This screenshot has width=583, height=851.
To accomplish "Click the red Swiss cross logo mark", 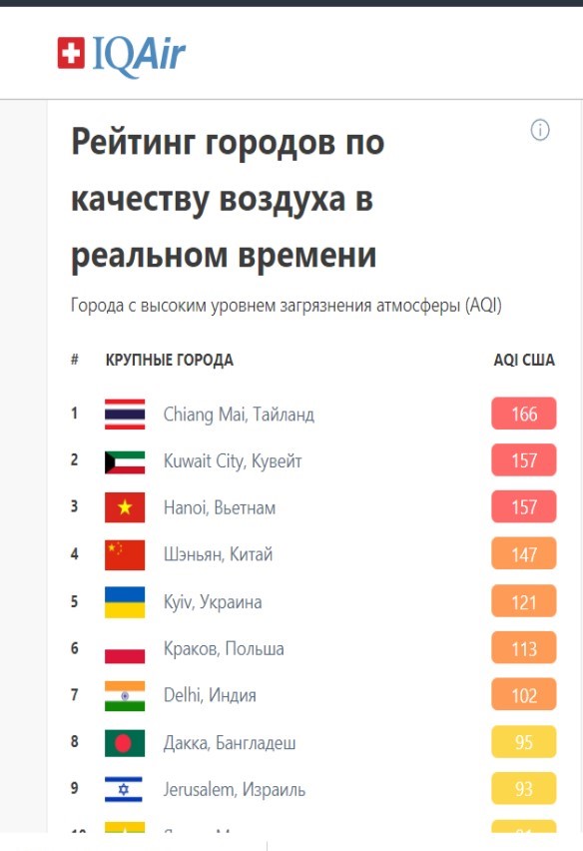I will pyautogui.click(x=69, y=51).
